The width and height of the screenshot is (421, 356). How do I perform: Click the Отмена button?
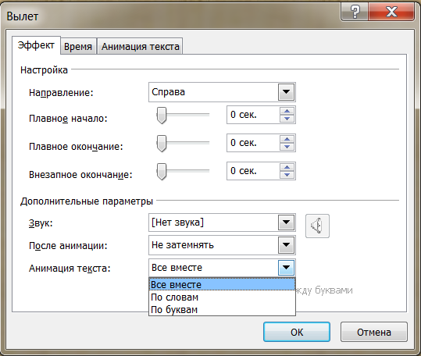tap(374, 332)
